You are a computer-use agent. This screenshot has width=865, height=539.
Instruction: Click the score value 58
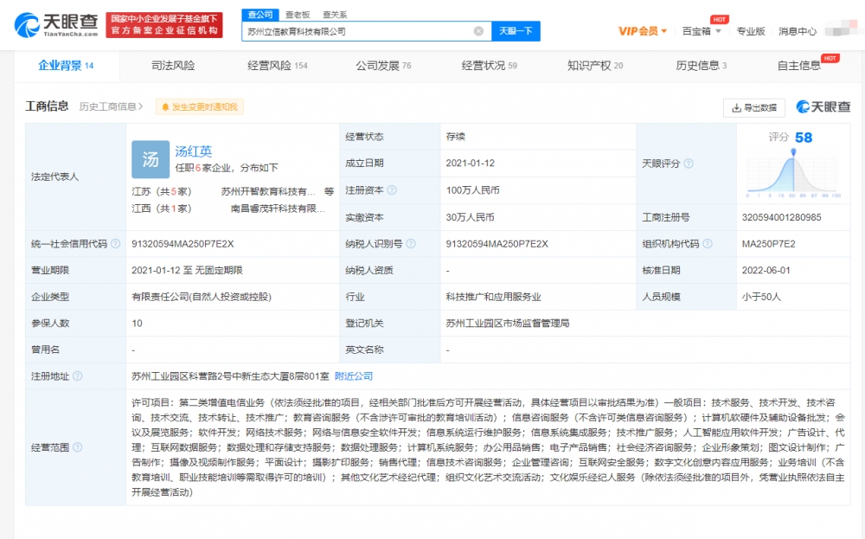[x=804, y=138]
